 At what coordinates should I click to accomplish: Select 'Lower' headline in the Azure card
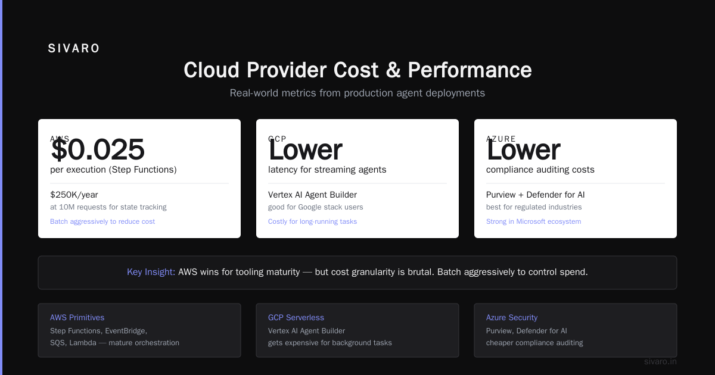point(524,149)
